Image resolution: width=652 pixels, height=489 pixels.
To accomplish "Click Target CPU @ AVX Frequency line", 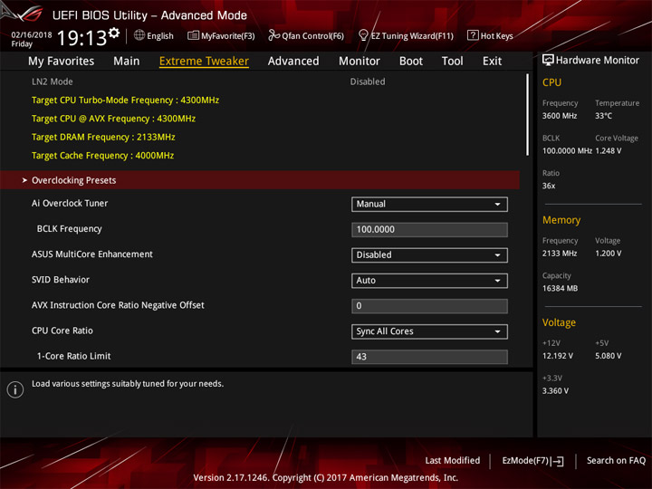I will 113,119.
